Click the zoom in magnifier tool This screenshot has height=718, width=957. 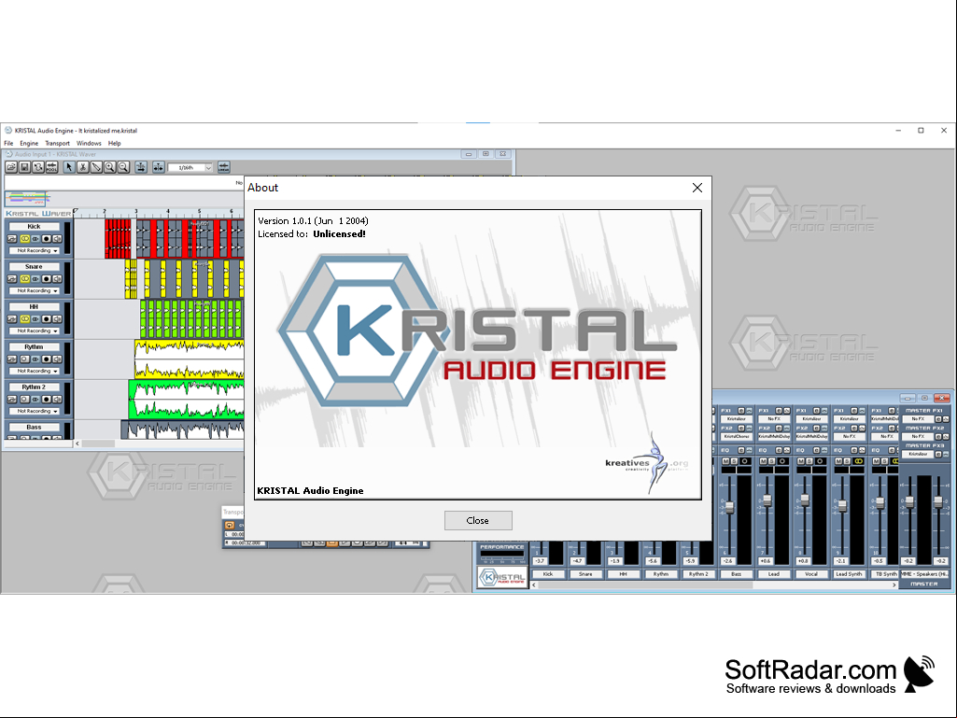coord(110,167)
